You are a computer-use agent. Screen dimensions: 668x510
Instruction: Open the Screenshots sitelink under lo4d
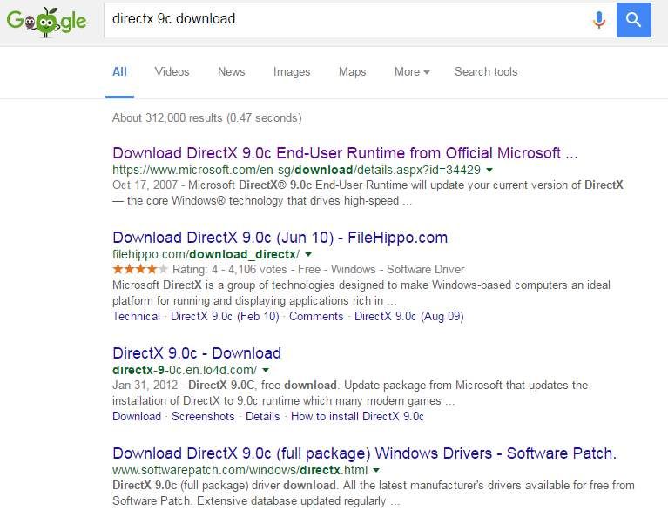click(x=203, y=417)
